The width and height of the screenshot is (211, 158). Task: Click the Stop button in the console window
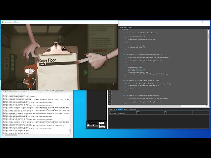(x=31, y=91)
